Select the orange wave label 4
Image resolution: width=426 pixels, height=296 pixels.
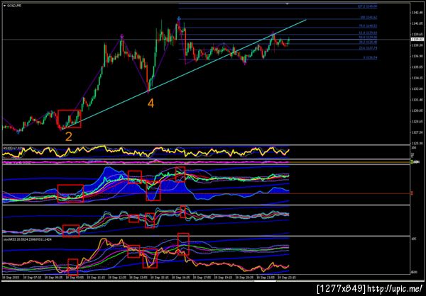tap(151, 103)
